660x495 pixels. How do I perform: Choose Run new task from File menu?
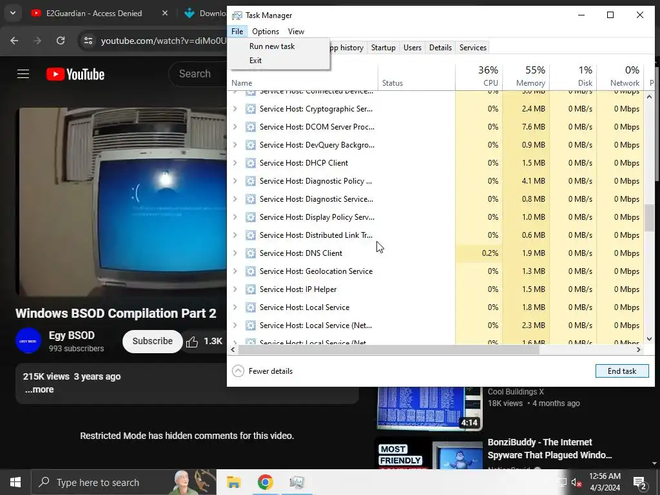271,46
